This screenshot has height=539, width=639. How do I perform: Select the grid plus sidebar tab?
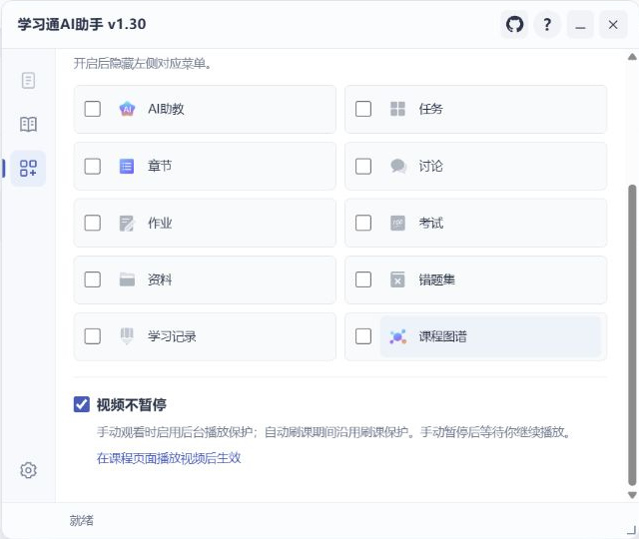pyautogui.click(x=28, y=168)
